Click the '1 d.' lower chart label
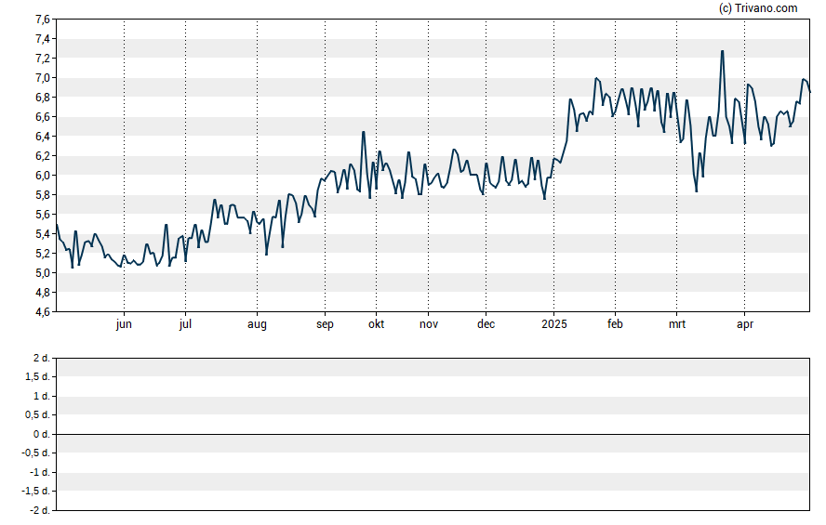Screen dimensions: 826x525 coord(41,396)
